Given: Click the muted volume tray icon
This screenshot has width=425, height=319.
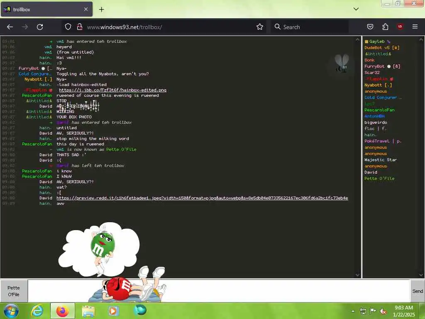Looking at the screenshot, I should 383,312.
